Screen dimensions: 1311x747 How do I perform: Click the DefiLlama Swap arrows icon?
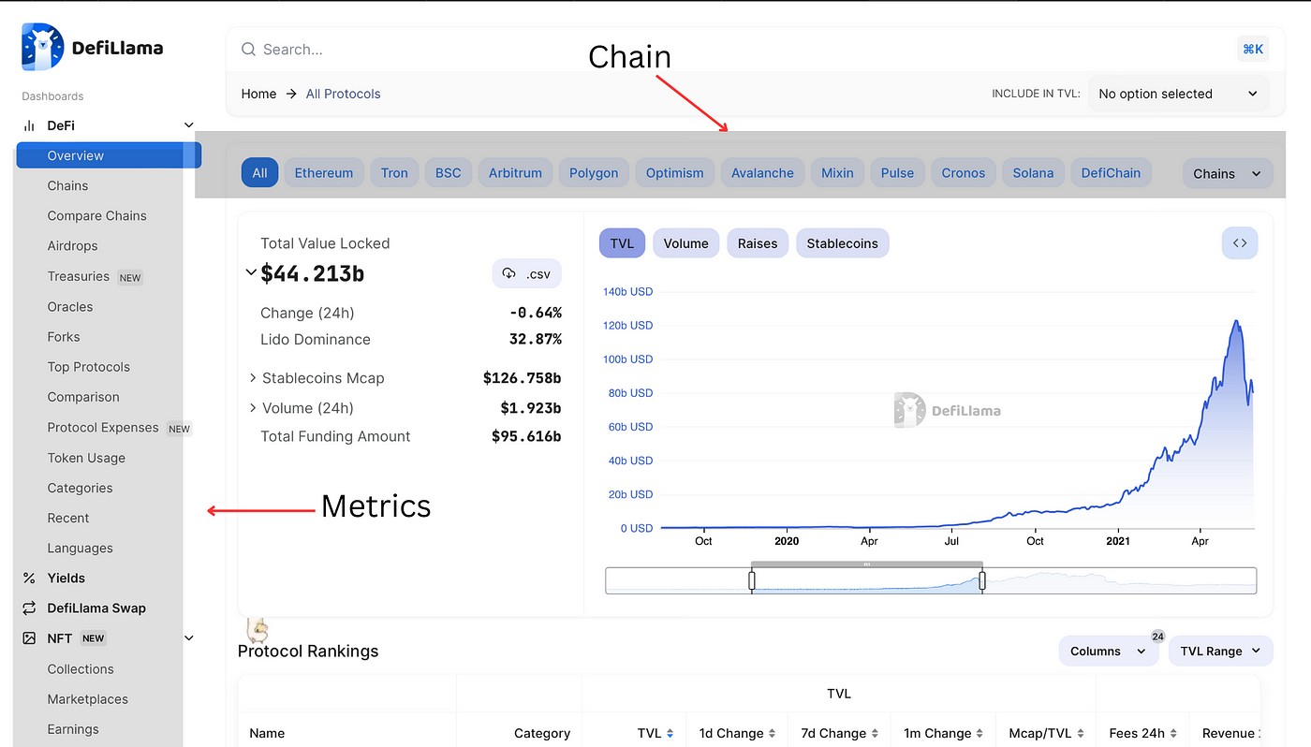(x=29, y=608)
